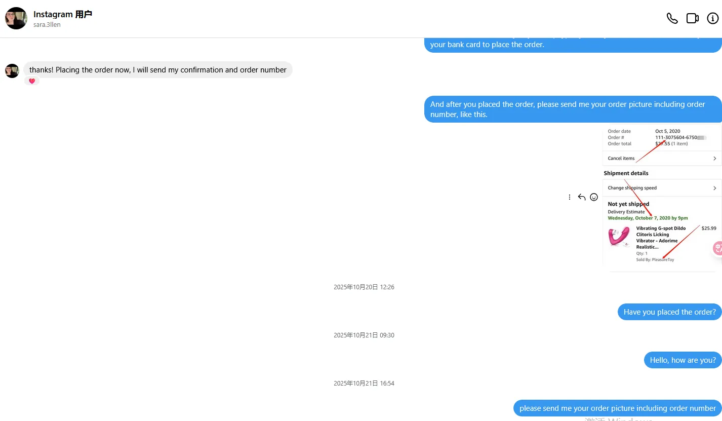
Task: Select the 'Have you placed the order?' bubble
Action: (x=670, y=312)
